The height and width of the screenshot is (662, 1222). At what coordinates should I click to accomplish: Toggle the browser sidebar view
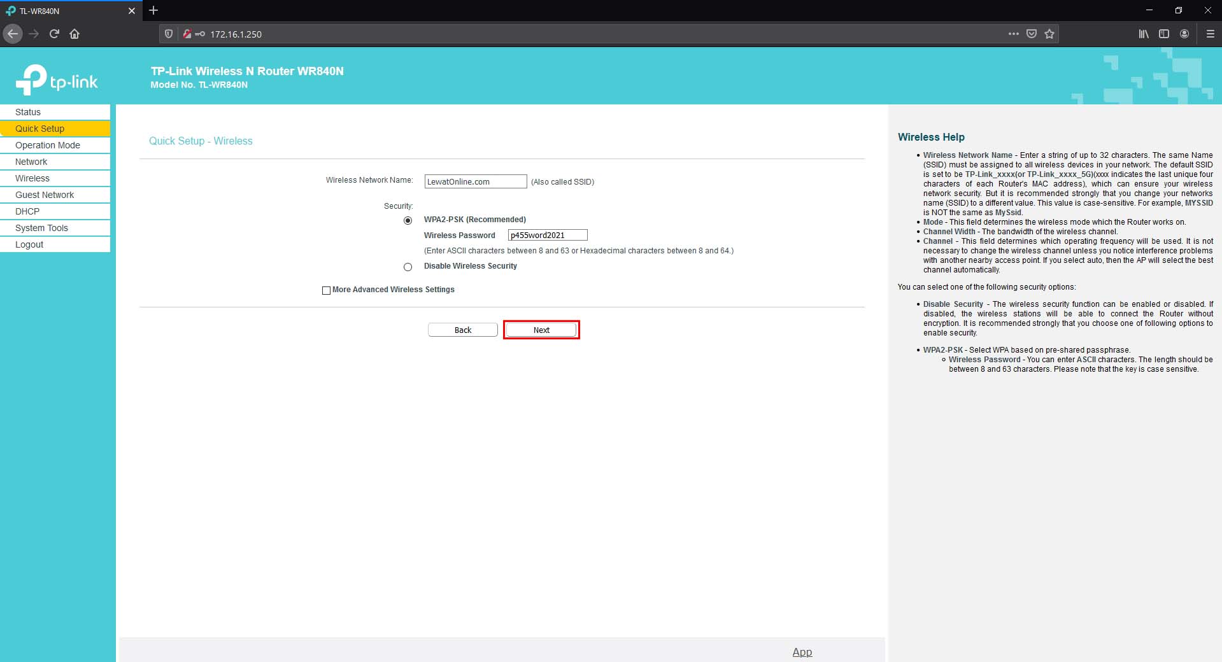pyautogui.click(x=1164, y=34)
